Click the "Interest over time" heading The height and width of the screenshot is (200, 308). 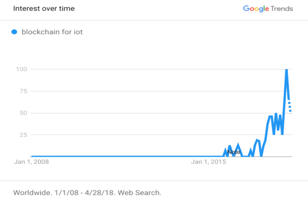44,9
